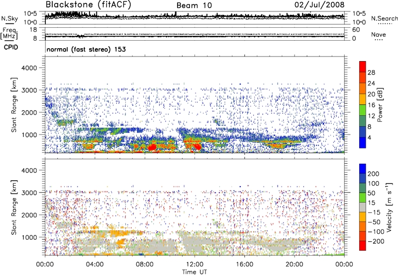This screenshot has width=398, height=275.
Task: Click the noise spike near 10:30 in N.Sky panel
Action: 176,14
